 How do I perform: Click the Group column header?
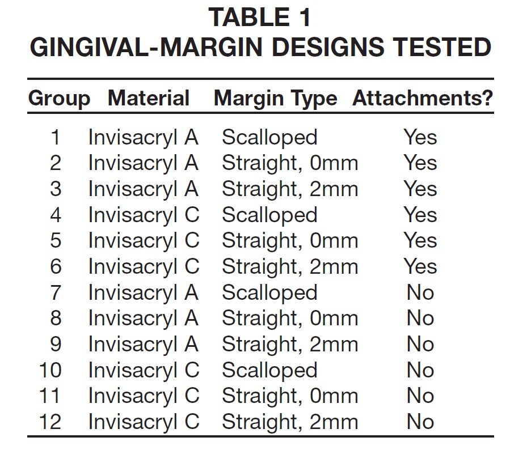(59, 98)
